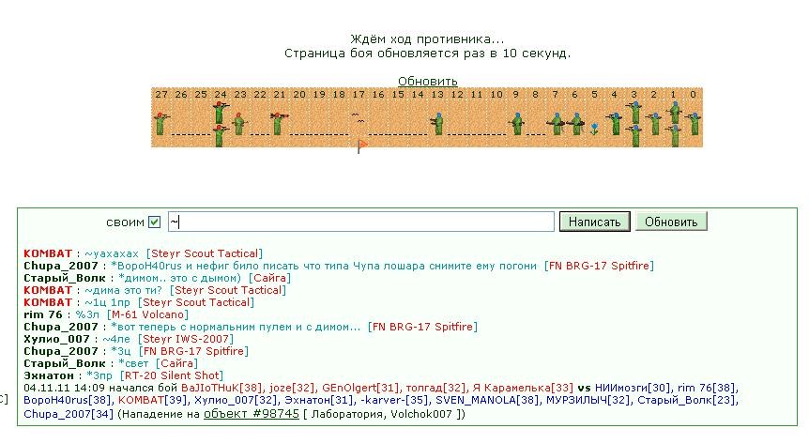Click the lower blue soldier at position 3
Screen dimensions: 809x444
(634, 136)
